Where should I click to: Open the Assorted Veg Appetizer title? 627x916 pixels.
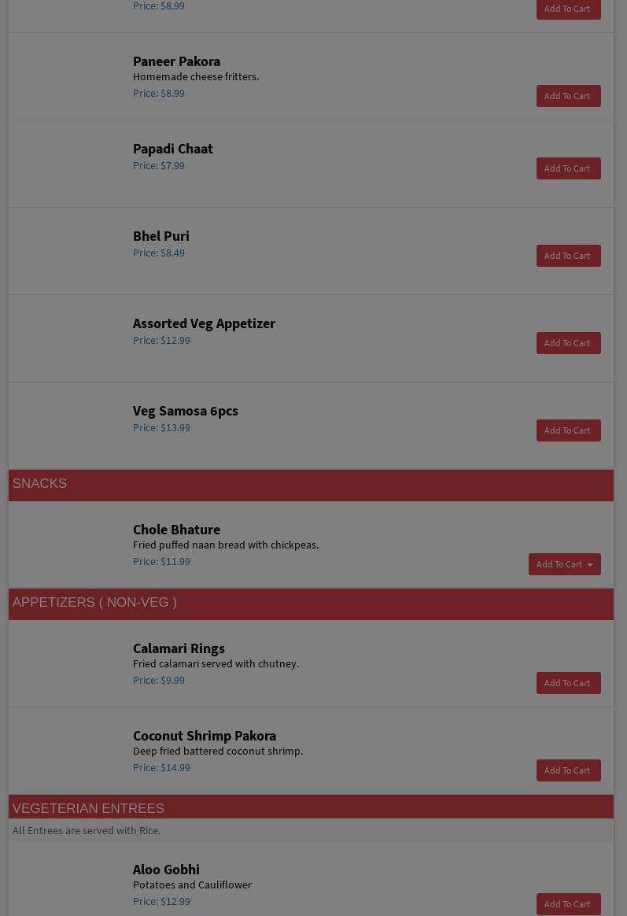(204, 323)
